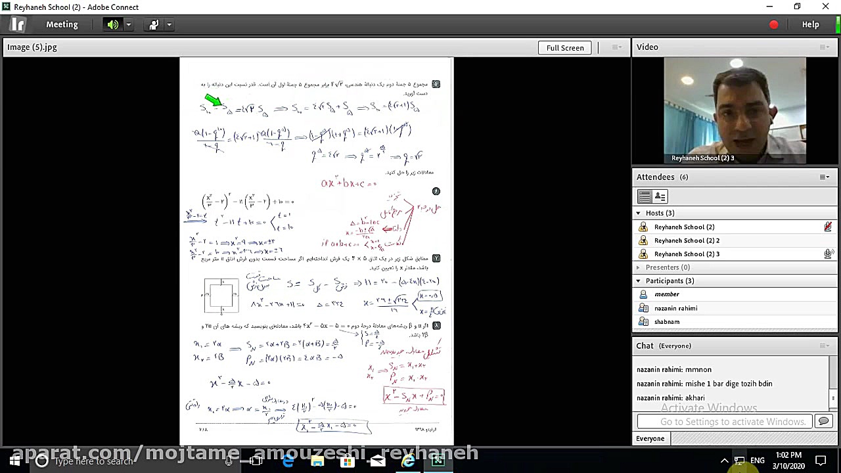Open the Meeting menu
Viewport: 841px width, 473px height.
[x=62, y=24]
